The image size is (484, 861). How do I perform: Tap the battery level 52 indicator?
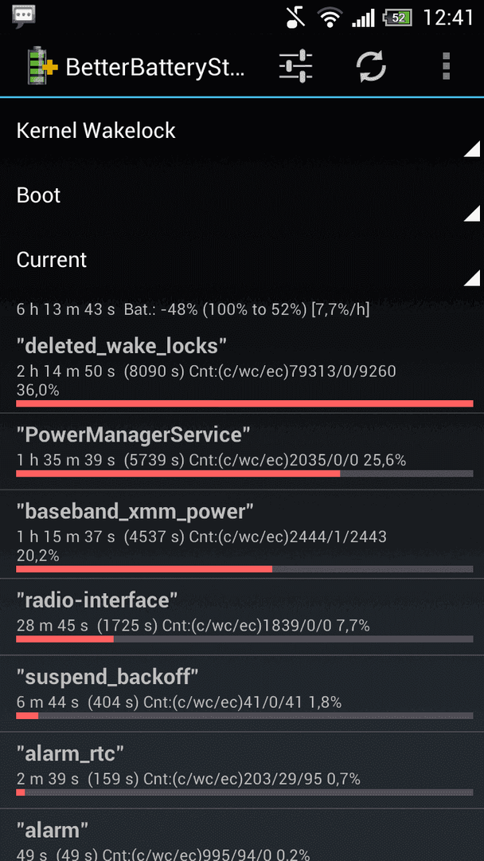(x=397, y=18)
